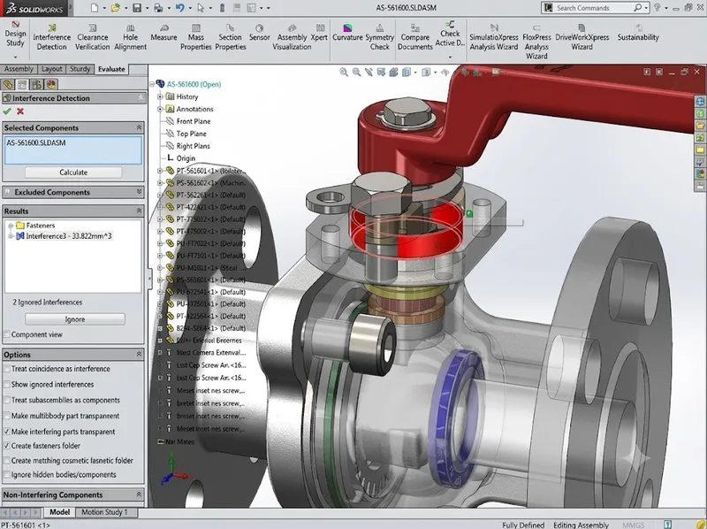Screen dimensions: 707x529
Task: Enable Treat coincidence as interference
Action: pos(7,369)
